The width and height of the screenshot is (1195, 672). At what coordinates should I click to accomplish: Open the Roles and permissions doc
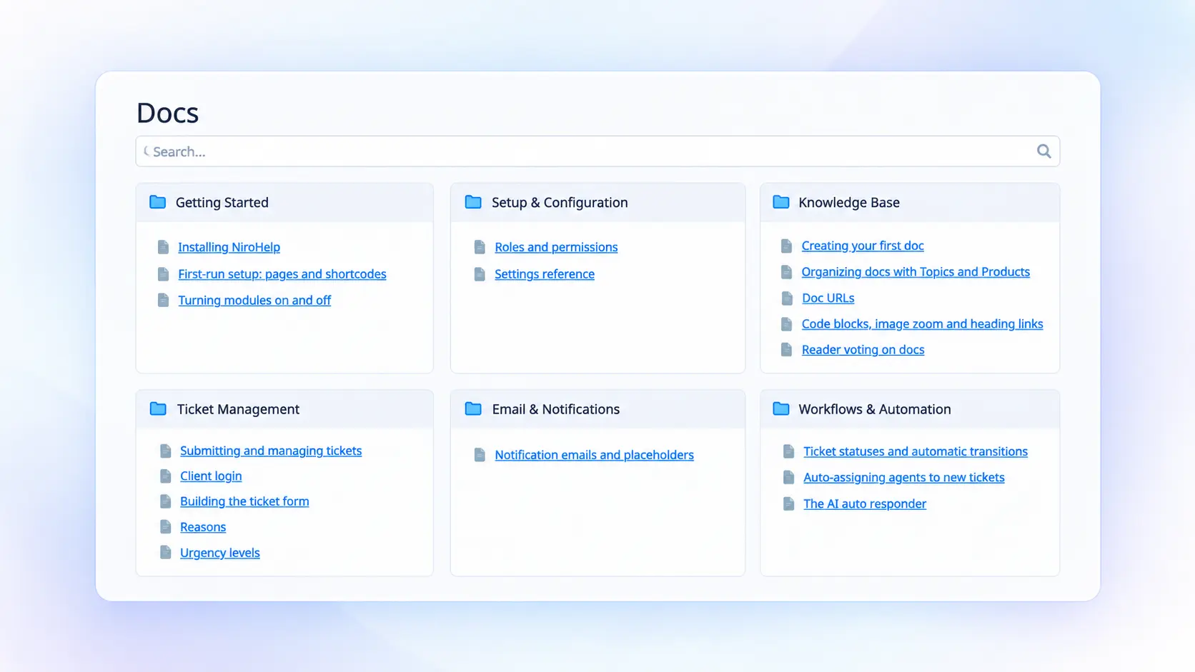point(556,247)
